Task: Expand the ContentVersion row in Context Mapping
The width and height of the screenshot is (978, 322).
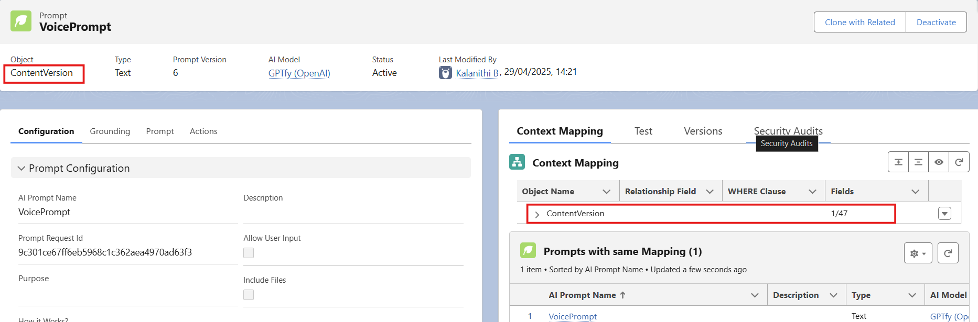Action: click(537, 214)
